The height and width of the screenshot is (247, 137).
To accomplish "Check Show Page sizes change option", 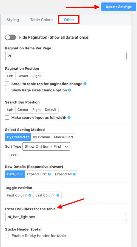I will (x=7, y=90).
